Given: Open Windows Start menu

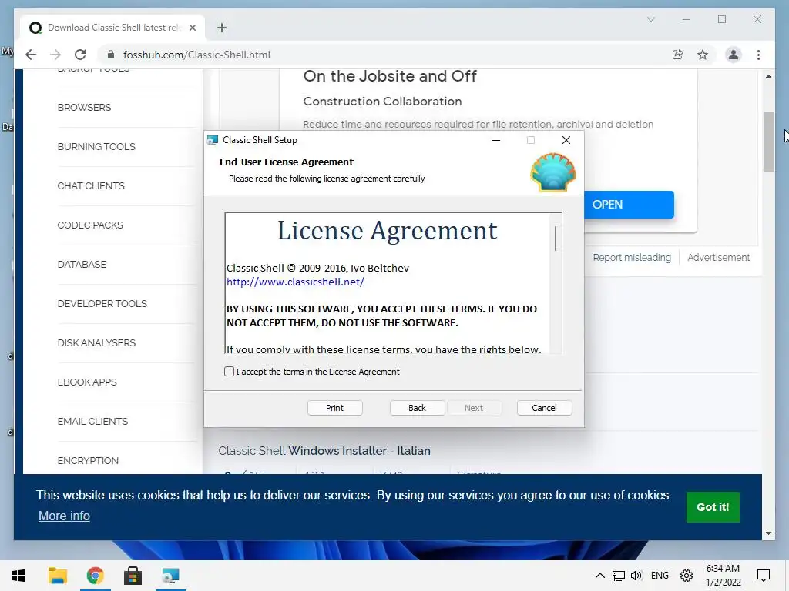Looking at the screenshot, I should tap(18, 576).
